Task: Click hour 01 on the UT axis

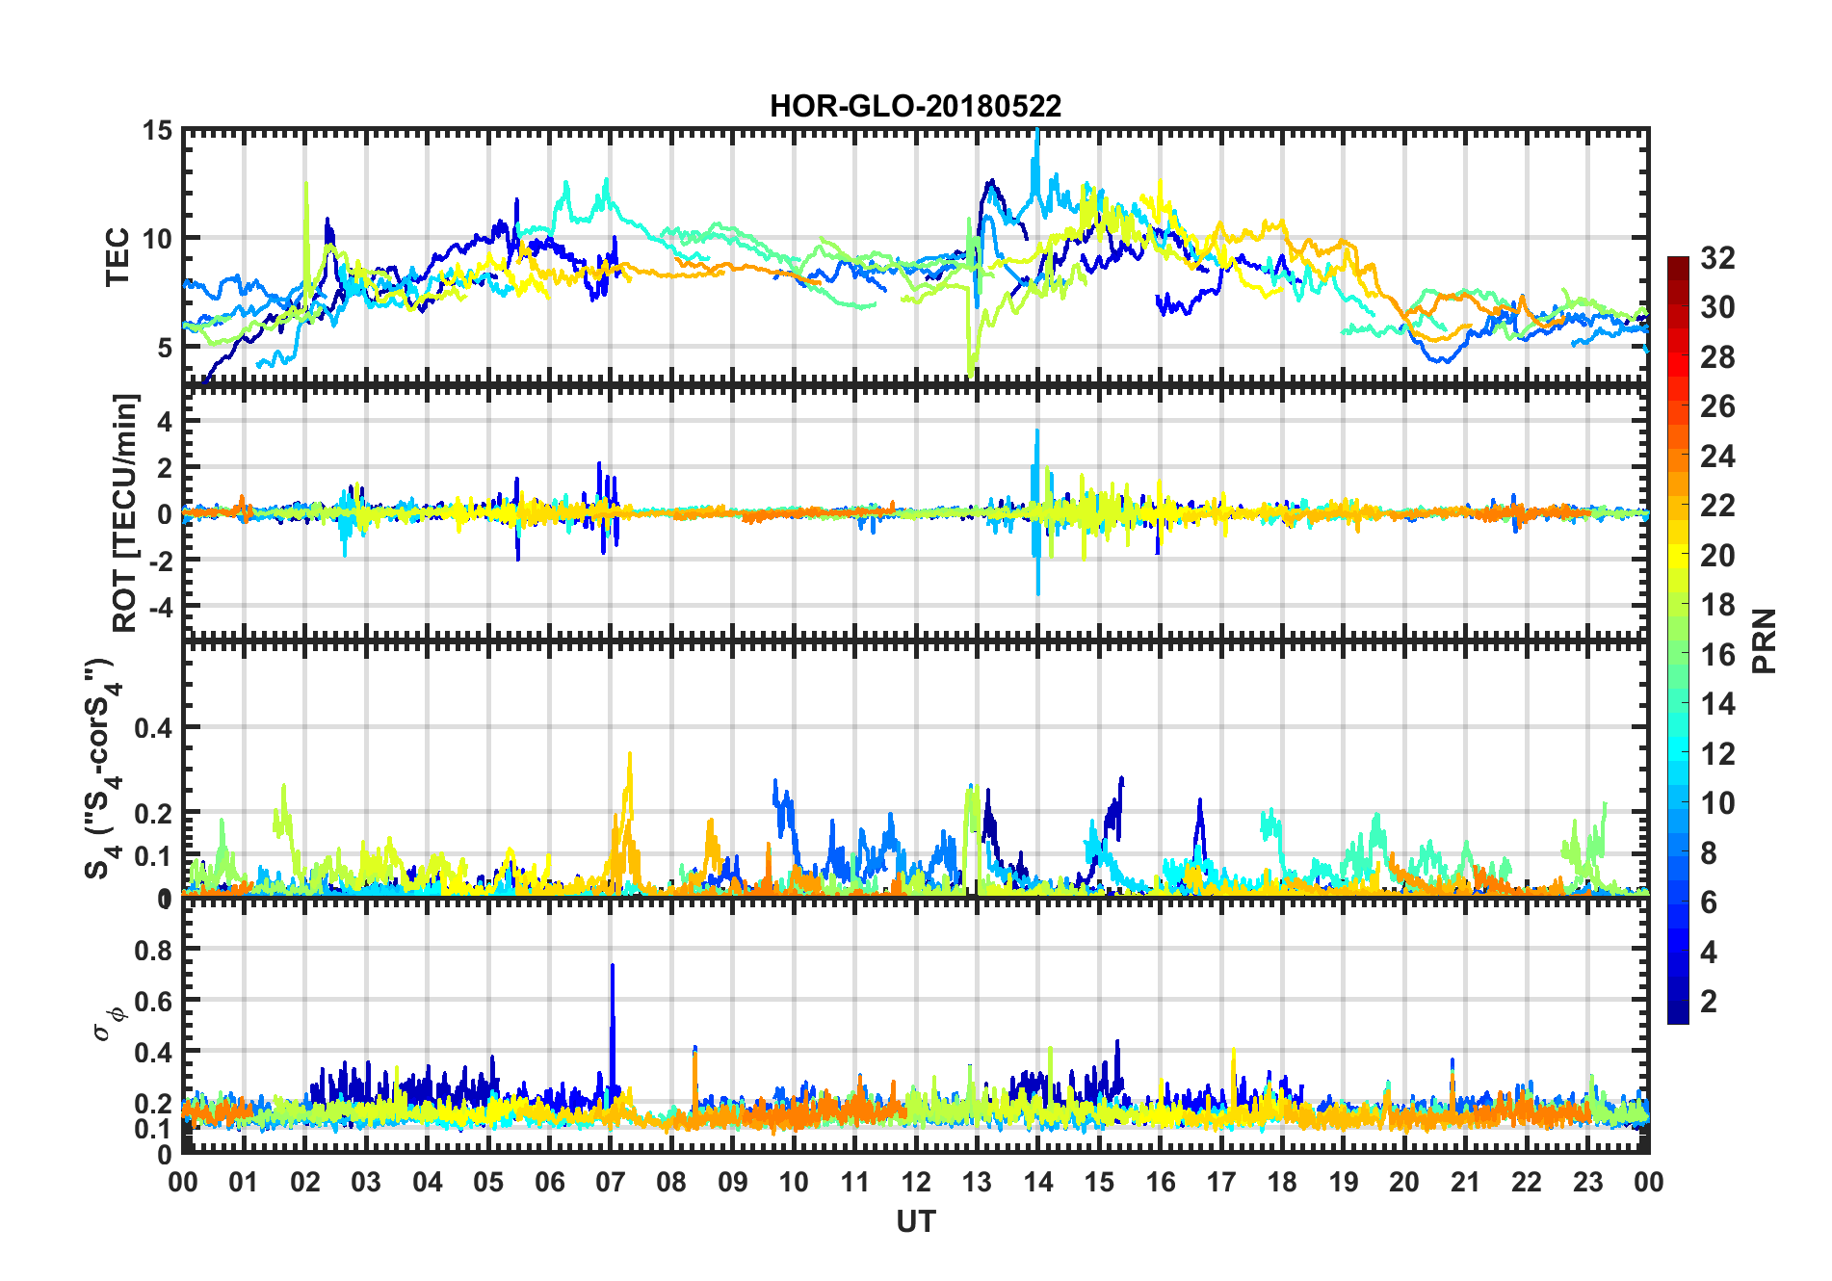Action: tap(244, 1182)
